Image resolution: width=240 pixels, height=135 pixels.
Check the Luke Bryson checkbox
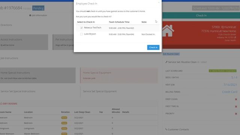click(81, 34)
